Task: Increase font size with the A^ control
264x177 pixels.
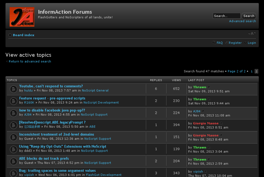Action: point(254,33)
